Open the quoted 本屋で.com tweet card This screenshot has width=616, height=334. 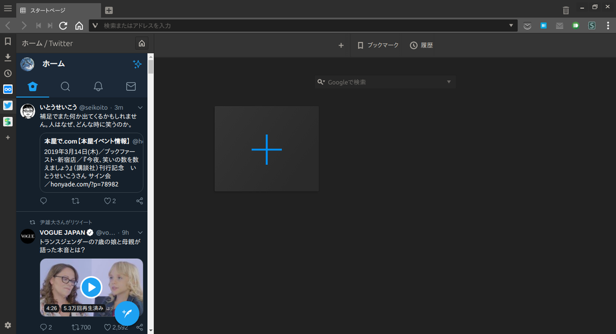click(x=91, y=162)
